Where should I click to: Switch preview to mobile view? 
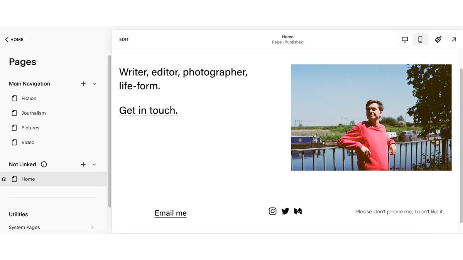[x=420, y=39]
